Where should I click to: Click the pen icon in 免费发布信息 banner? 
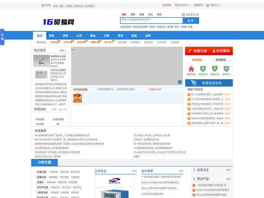click(x=194, y=82)
